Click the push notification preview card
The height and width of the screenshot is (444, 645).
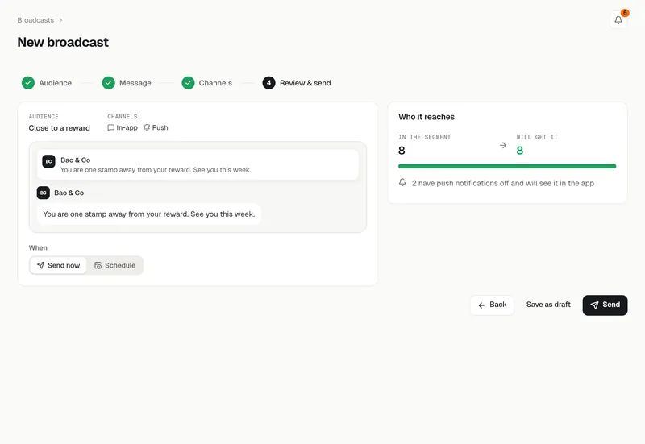(198, 164)
